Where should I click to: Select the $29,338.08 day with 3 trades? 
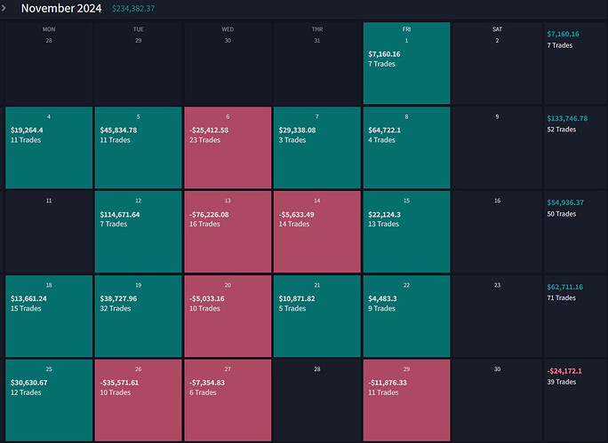pyautogui.click(x=317, y=147)
